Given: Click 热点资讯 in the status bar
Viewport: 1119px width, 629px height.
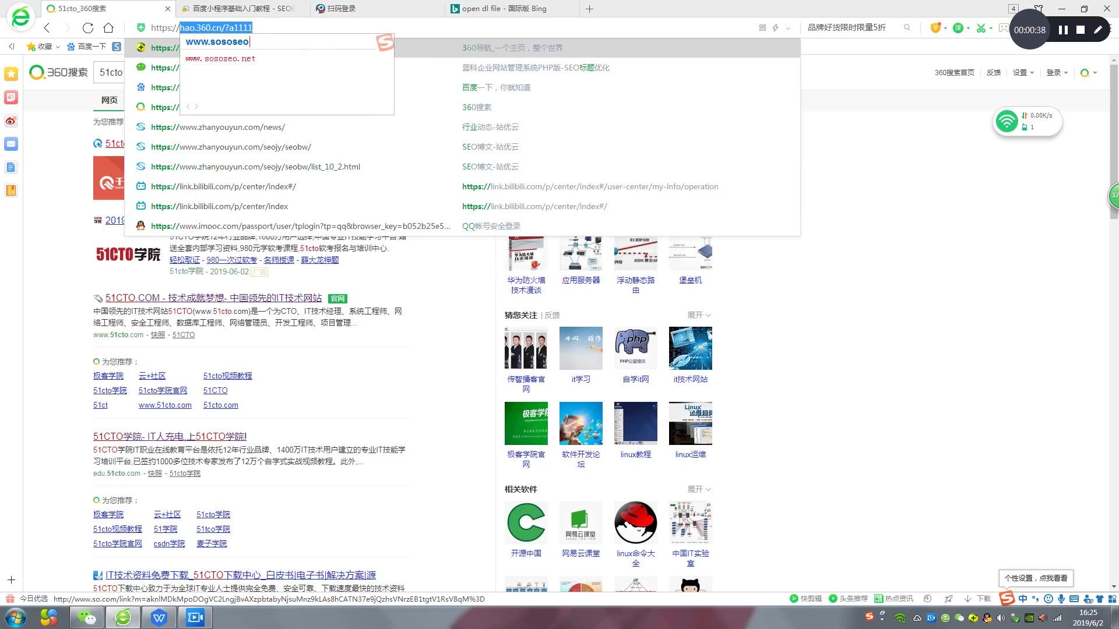Looking at the screenshot, I should [894, 599].
